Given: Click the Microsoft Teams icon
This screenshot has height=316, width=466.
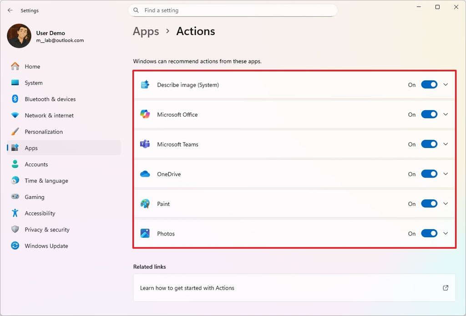Looking at the screenshot, I should 145,144.
